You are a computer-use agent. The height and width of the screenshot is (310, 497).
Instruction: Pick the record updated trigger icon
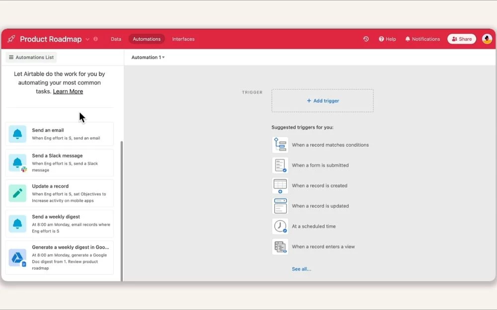(x=280, y=206)
